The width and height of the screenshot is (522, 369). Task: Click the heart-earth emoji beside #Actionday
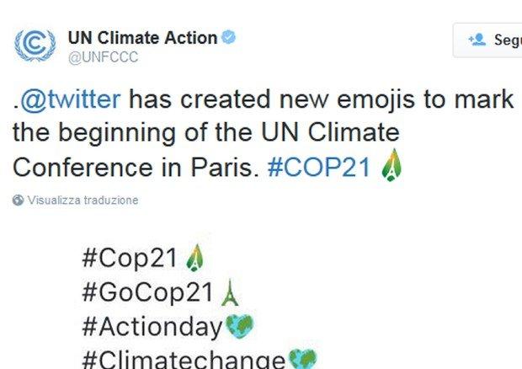pyautogui.click(x=240, y=326)
